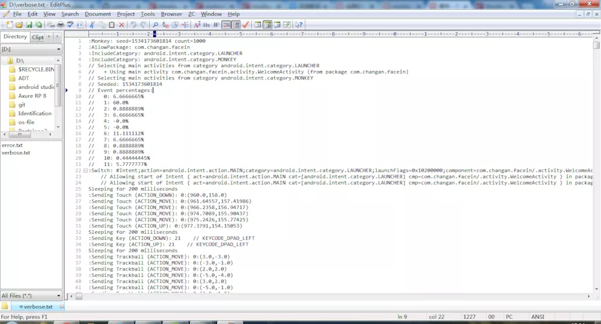
Task: Toggle the ruler display icon
Action: [x=226, y=25]
